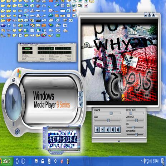Click the stop button below the big play button
Screen dimensions: 166x166
tap(14, 124)
